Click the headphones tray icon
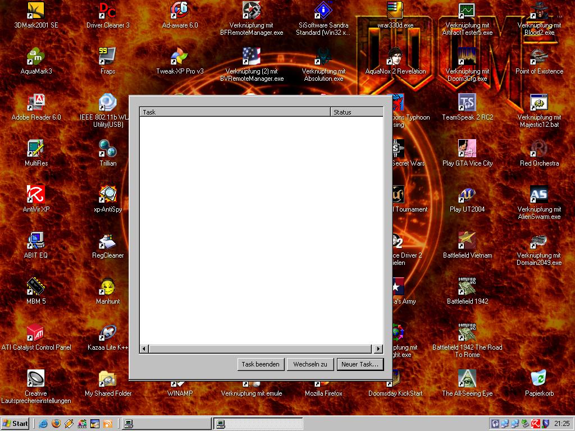The height and width of the screenshot is (431, 575). point(495,424)
